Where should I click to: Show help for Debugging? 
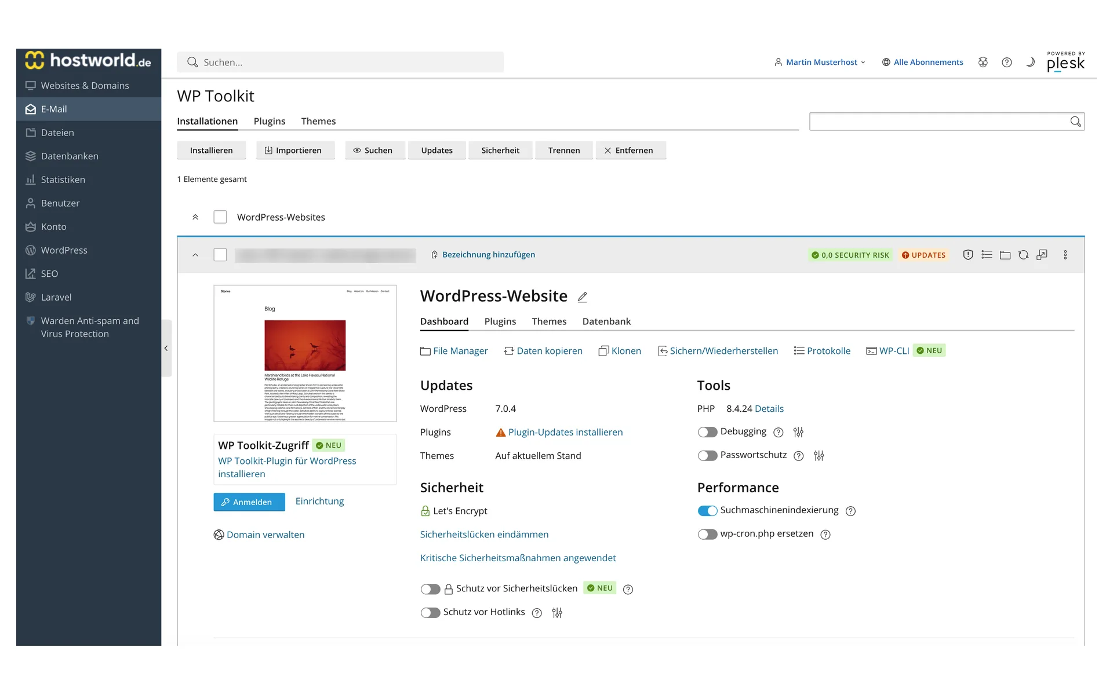coord(779,432)
